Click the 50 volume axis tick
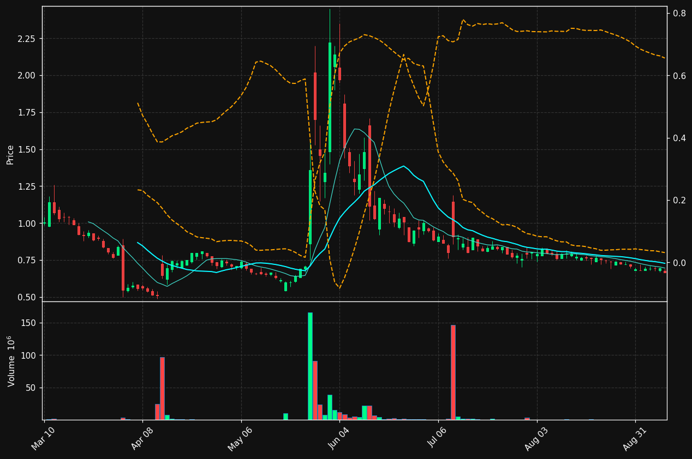This screenshot has width=692, height=459. tap(31, 388)
